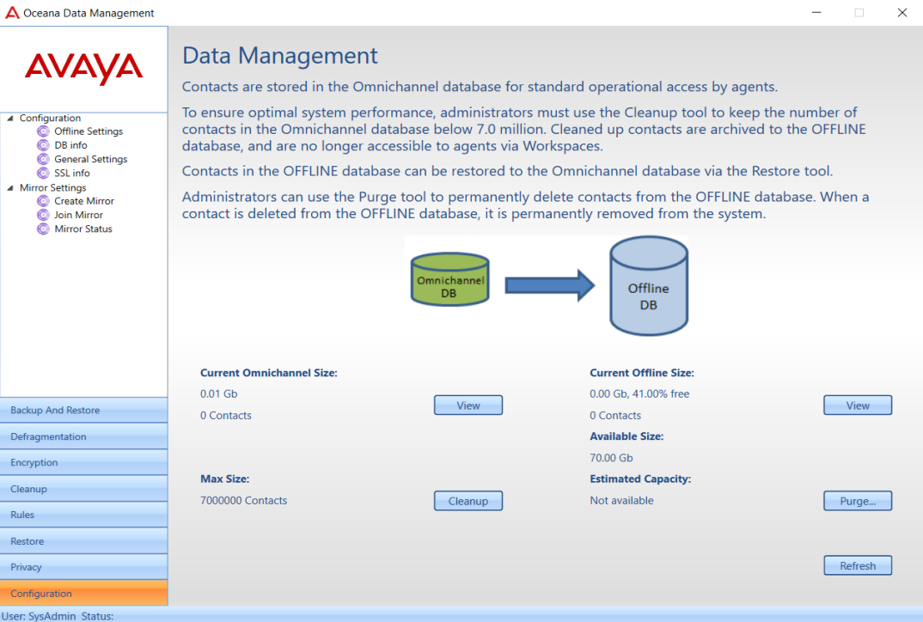Click the Refresh button

click(858, 565)
